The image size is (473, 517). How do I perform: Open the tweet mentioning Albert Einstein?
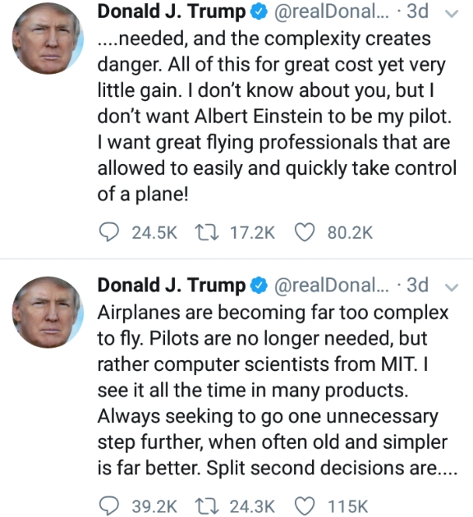click(277, 116)
